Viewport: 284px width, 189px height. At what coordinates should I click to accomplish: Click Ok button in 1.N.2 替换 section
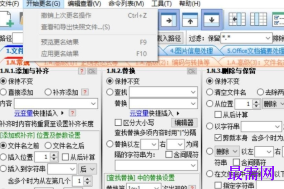pyautogui.click(x=192, y=71)
